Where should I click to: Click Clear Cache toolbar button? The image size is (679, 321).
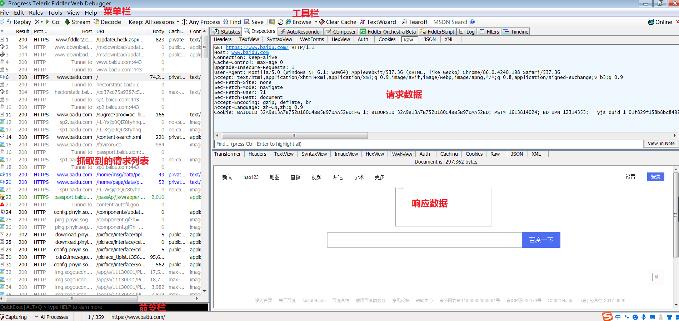tap(338, 22)
